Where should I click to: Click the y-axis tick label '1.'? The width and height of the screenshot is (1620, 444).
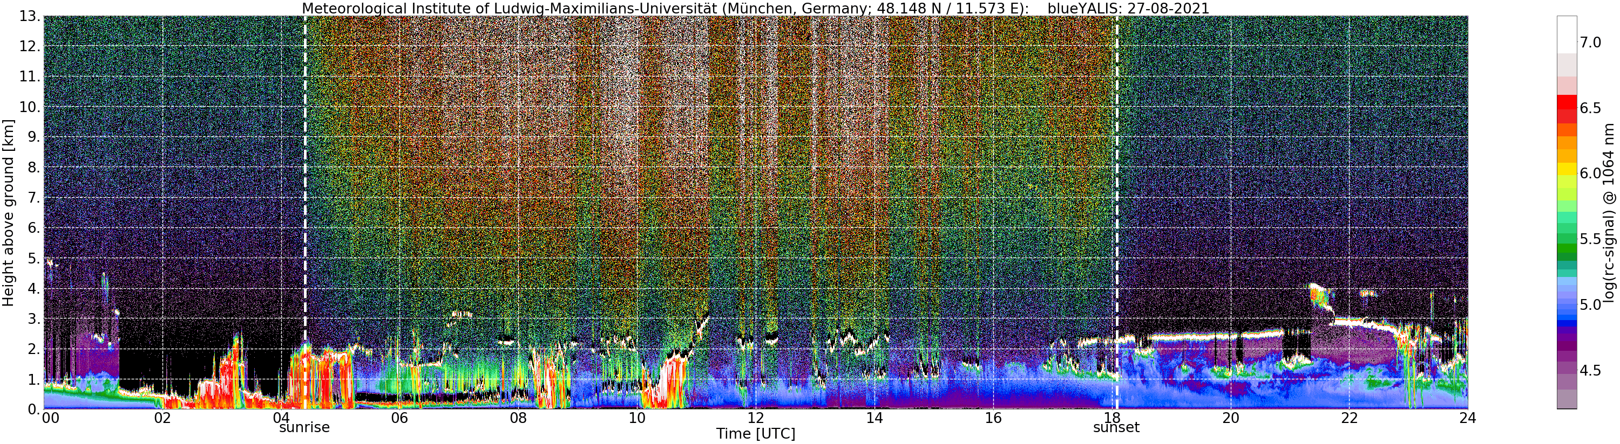34,379
